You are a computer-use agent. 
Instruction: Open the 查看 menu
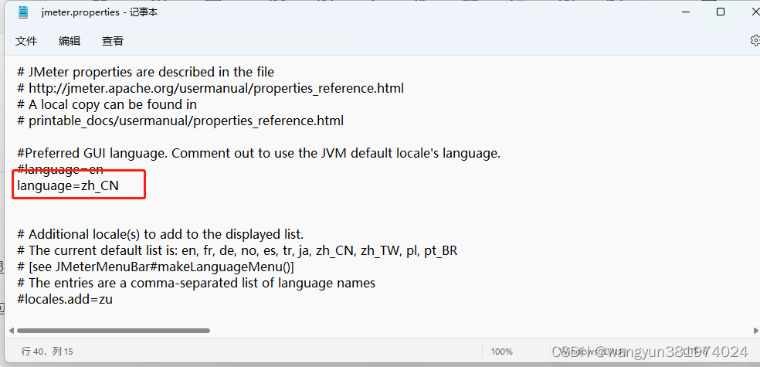pos(113,41)
